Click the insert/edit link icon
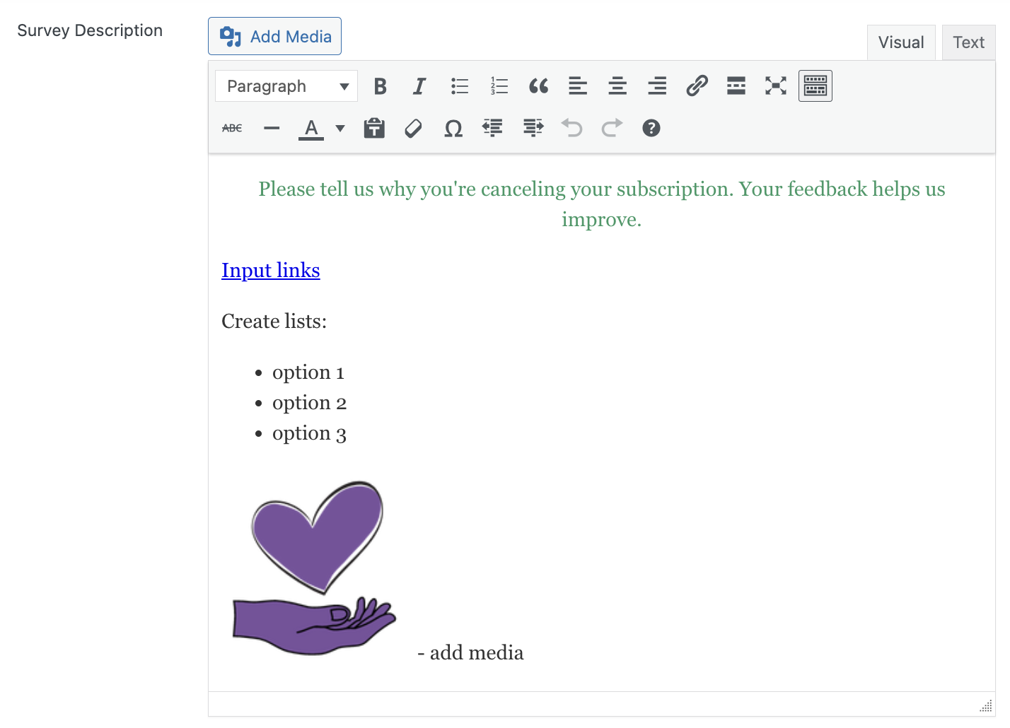Screen dimensions: 1010x728 (x=697, y=86)
